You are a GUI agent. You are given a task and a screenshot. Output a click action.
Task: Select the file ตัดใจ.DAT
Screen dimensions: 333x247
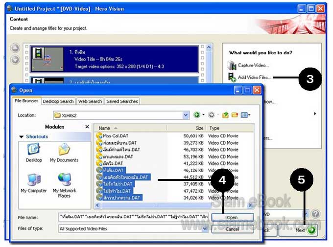coord(113,163)
